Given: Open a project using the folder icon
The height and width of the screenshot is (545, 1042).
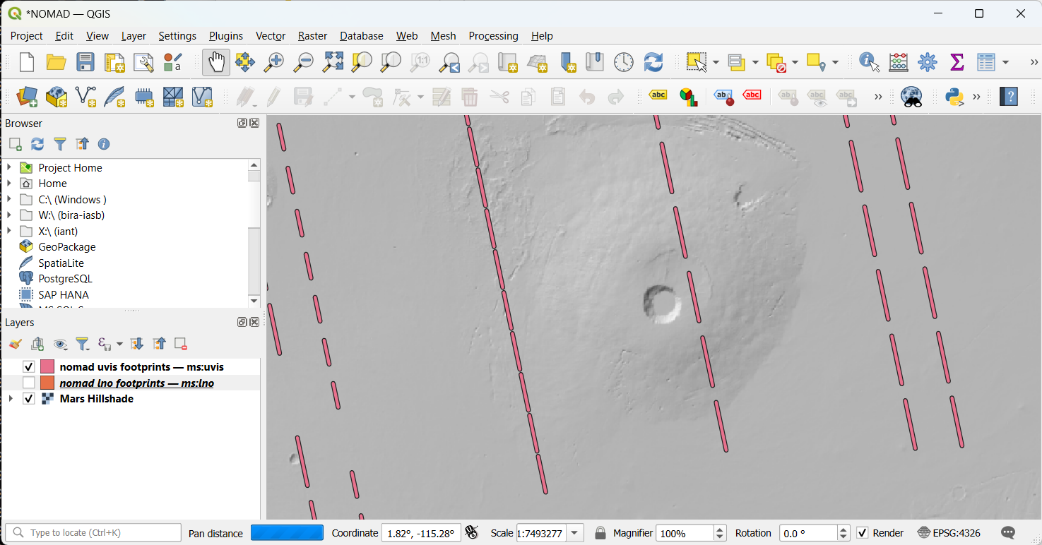Looking at the screenshot, I should click(x=56, y=62).
